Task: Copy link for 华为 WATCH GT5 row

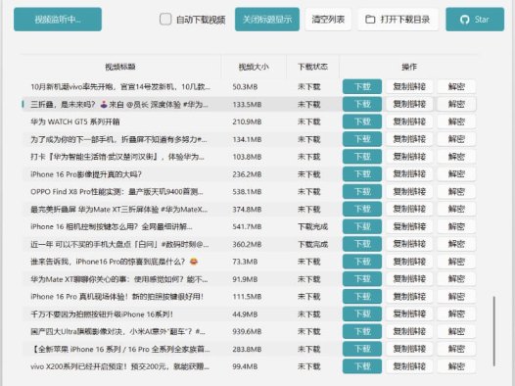Action: (x=409, y=121)
